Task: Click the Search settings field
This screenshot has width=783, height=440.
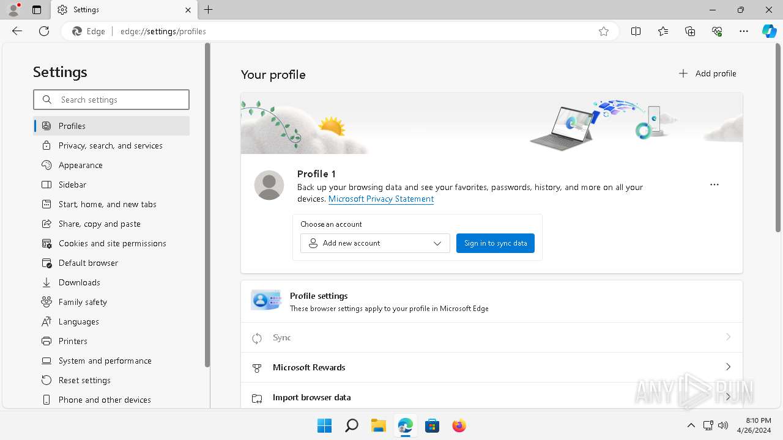Action: click(111, 100)
